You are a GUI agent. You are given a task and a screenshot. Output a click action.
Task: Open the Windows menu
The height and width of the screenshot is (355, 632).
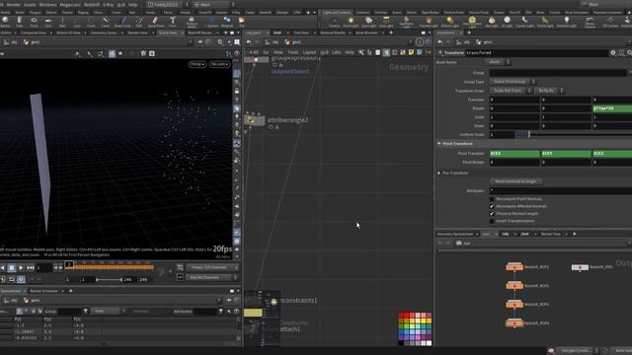[x=47, y=4]
